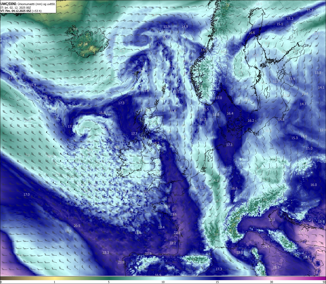The width and height of the screenshot is (326, 284).
Task: Click the 25.5 value on the map
Action: (x=276, y=267)
